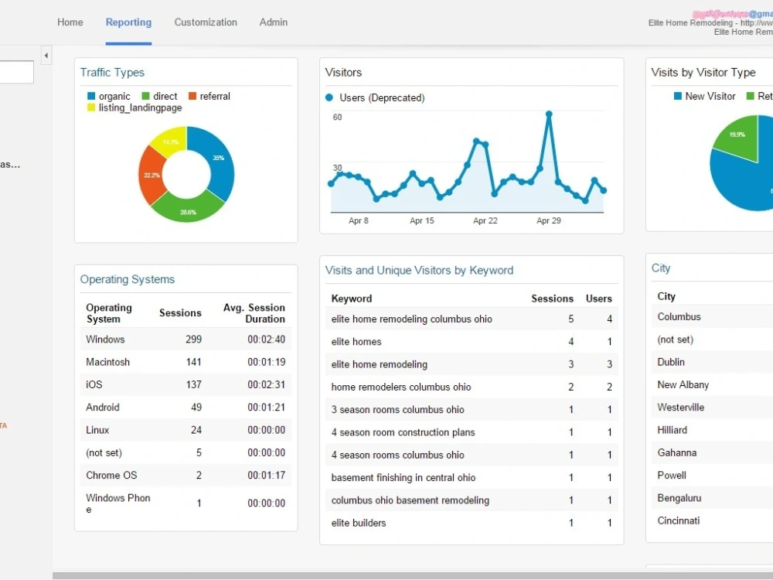
Task: Open the Elite Home Remodeling account selector
Action: [710, 22]
